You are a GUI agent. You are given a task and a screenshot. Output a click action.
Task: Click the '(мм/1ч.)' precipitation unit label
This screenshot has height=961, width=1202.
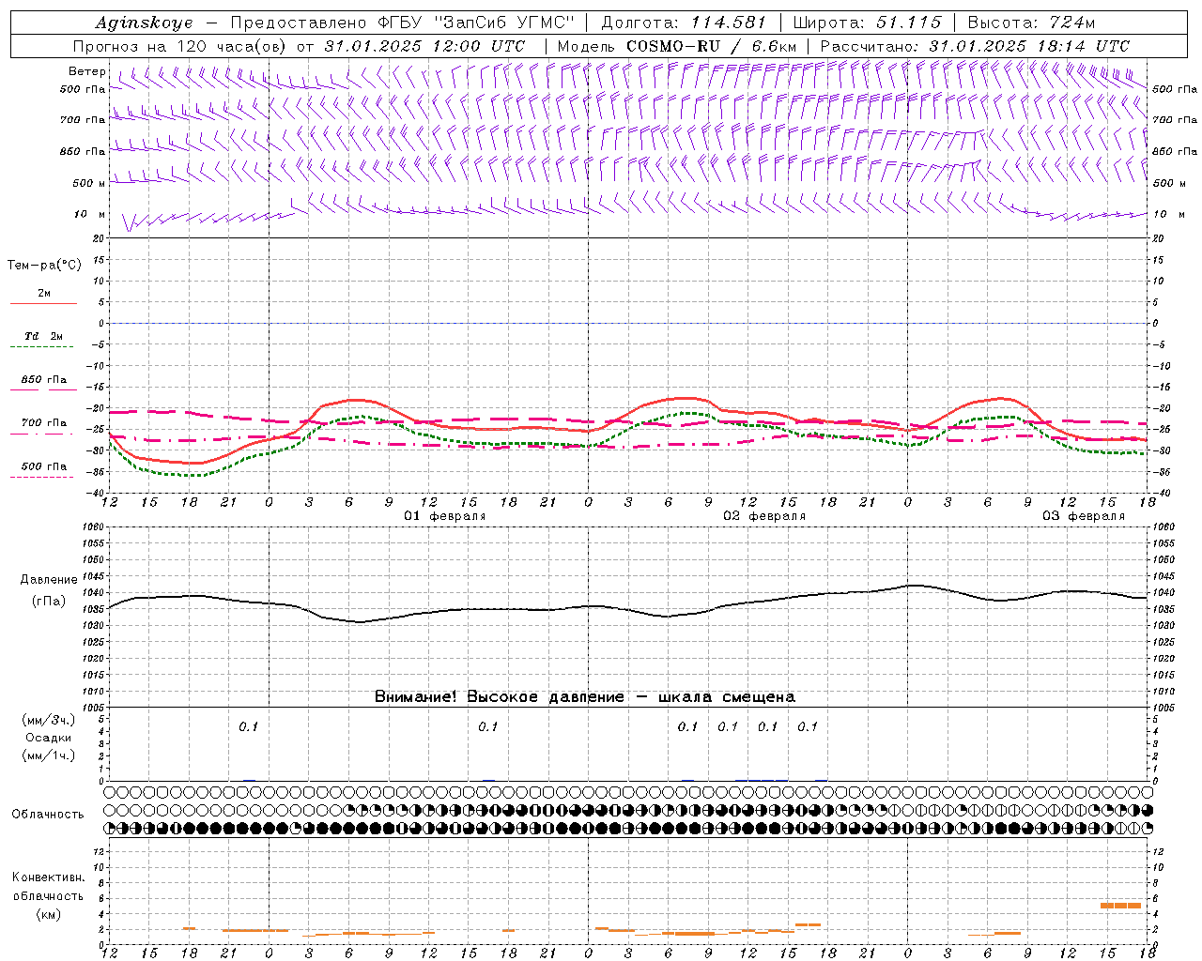[49, 755]
